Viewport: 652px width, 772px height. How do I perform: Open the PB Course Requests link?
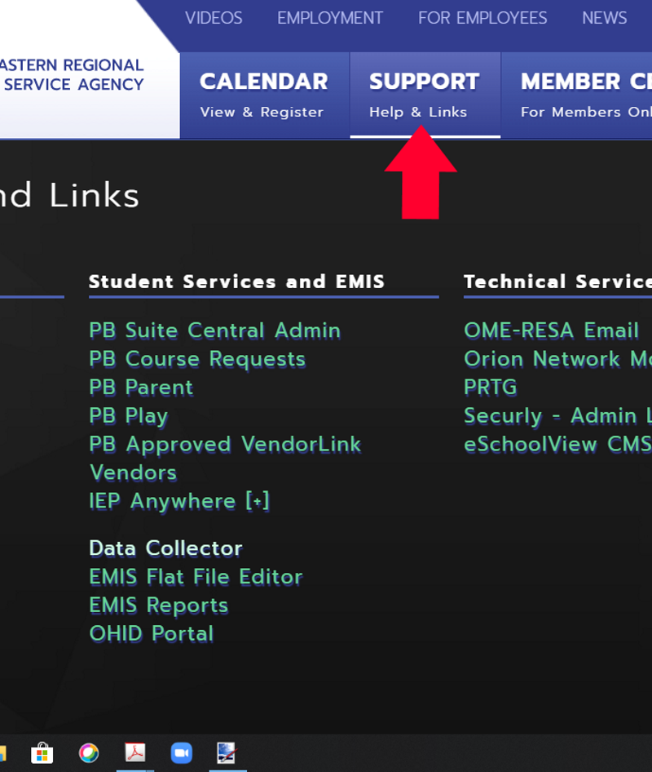pyautogui.click(x=196, y=359)
